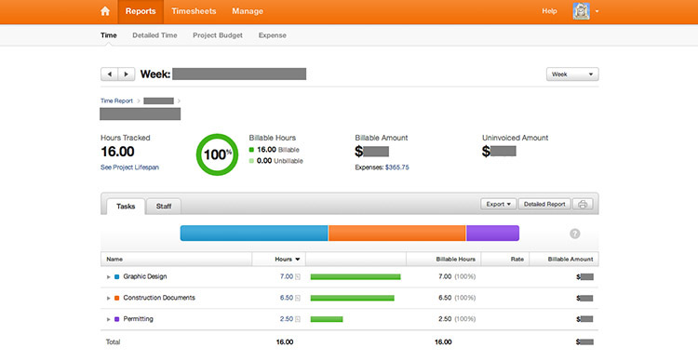
Task: Click the green bar in Permitting row
Action: [x=327, y=320]
